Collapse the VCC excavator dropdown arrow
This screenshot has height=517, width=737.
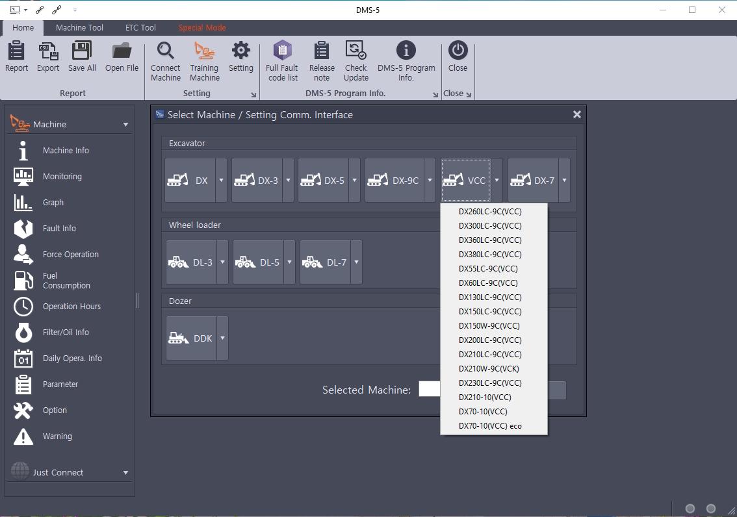[497, 181]
